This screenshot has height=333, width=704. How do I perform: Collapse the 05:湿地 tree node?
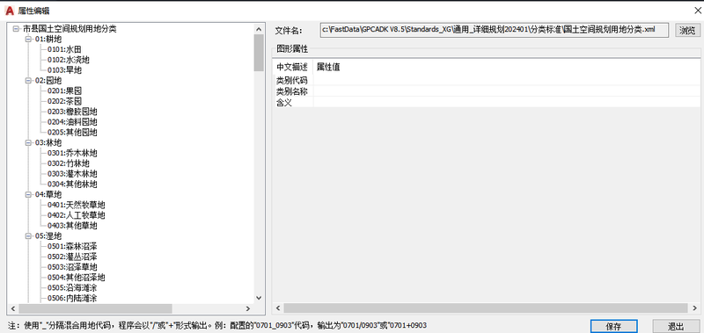click(x=28, y=235)
